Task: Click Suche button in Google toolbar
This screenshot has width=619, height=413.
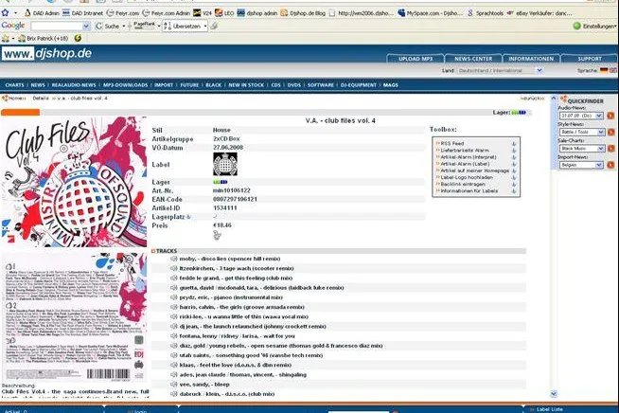Action: 108,27
